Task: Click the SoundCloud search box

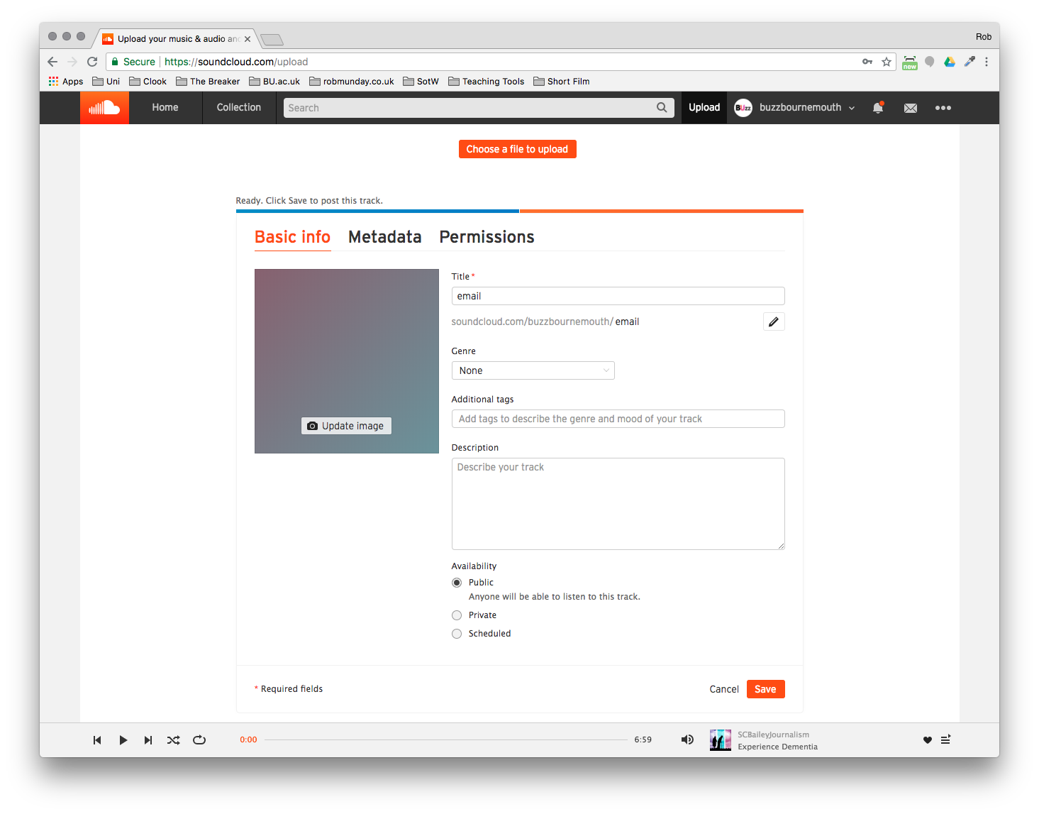Action: 479,108
